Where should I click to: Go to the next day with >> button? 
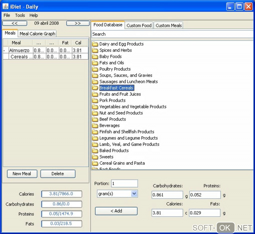pos(78,23)
